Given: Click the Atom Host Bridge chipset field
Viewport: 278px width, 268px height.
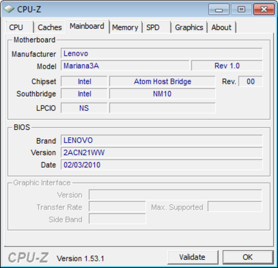Looking at the screenshot, I should click(162, 81).
